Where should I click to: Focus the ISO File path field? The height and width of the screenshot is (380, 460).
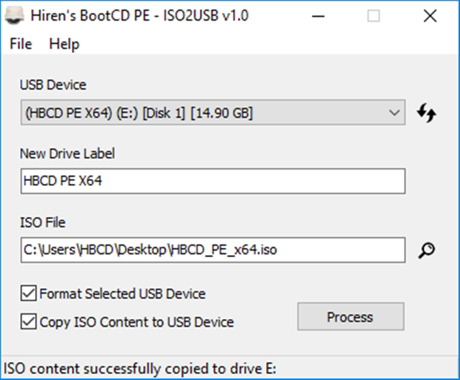tap(213, 250)
